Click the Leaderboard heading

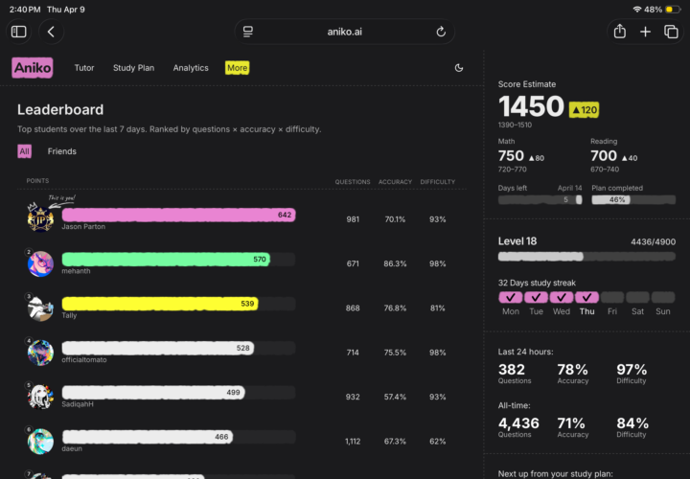tap(60, 109)
